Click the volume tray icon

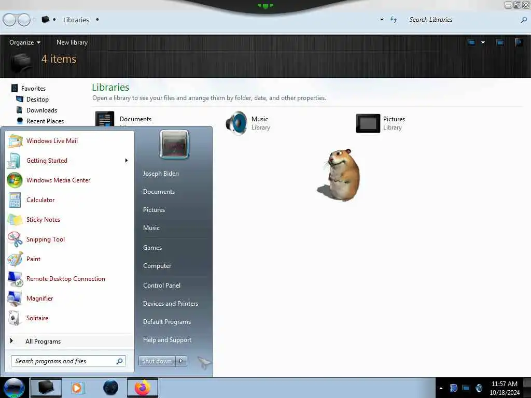tap(479, 388)
